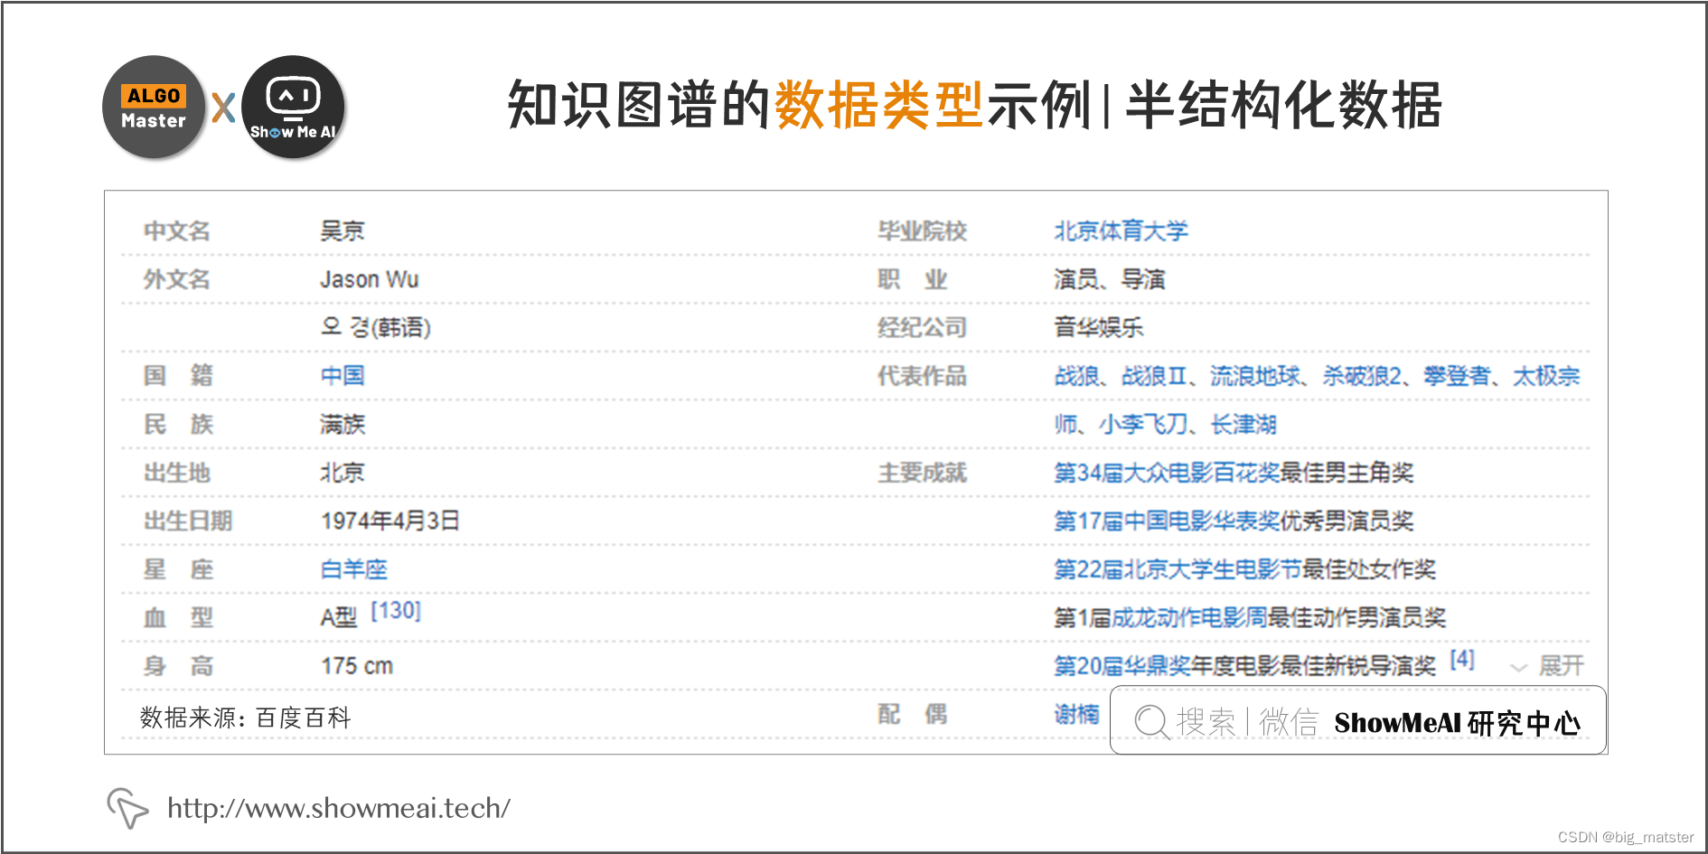This screenshot has height=854, width=1708.
Task: Click the Show Me AI logo
Action: [293, 107]
